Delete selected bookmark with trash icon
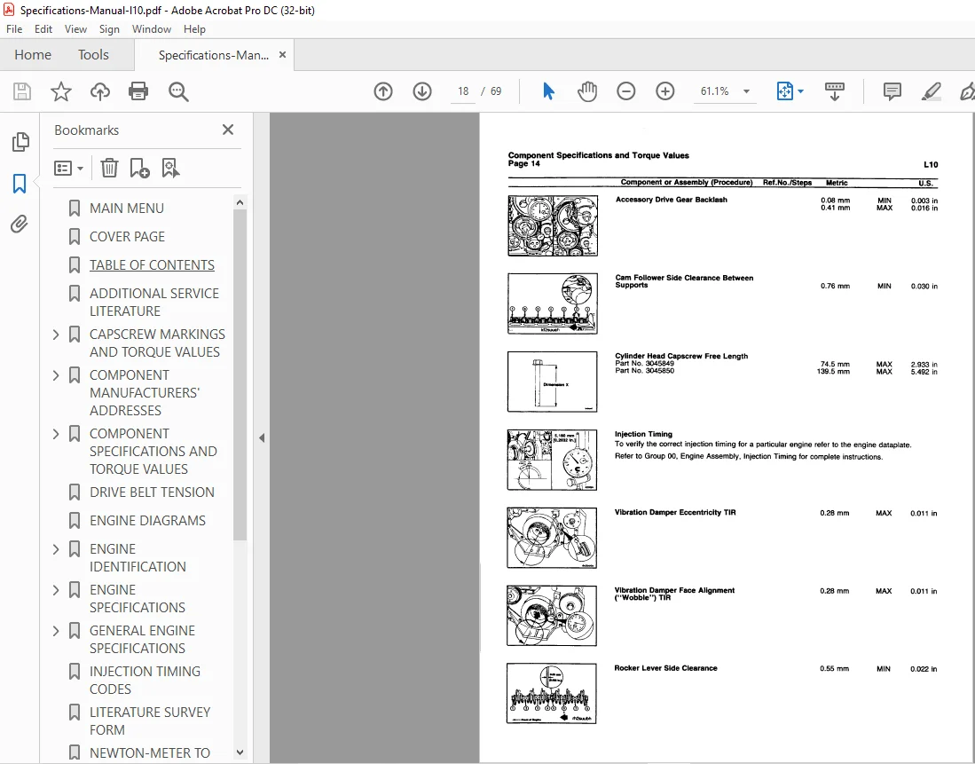 pyautogui.click(x=109, y=168)
